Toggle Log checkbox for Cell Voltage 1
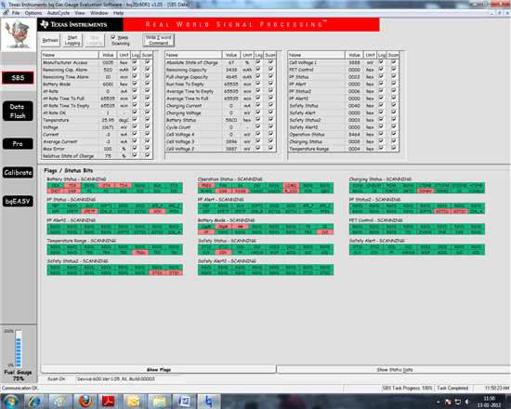Screen dimensions: 511x409 click(381, 62)
